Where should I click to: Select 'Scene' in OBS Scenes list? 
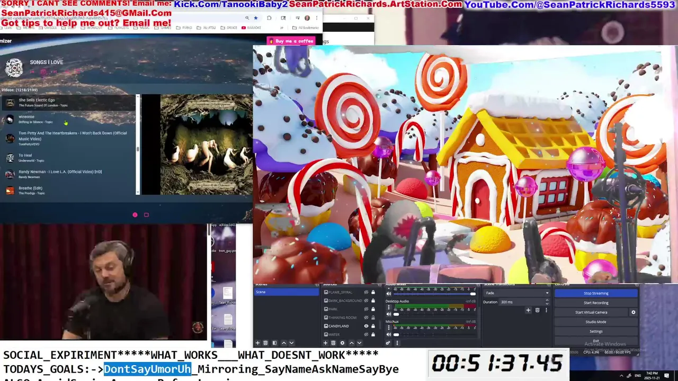pos(286,292)
